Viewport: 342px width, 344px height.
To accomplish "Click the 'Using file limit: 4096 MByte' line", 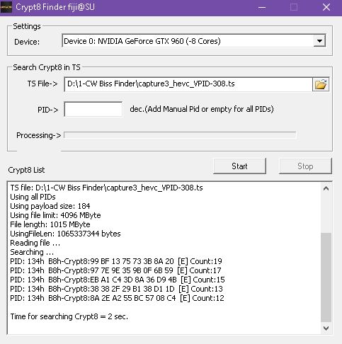I will (55, 215).
